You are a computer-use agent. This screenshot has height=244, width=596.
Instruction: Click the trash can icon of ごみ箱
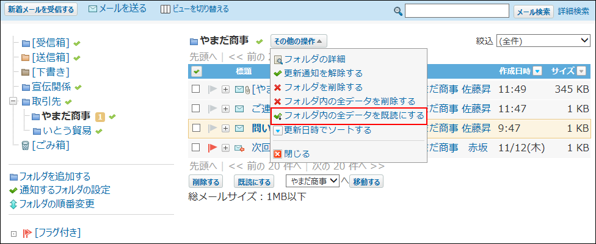pyautogui.click(x=26, y=145)
